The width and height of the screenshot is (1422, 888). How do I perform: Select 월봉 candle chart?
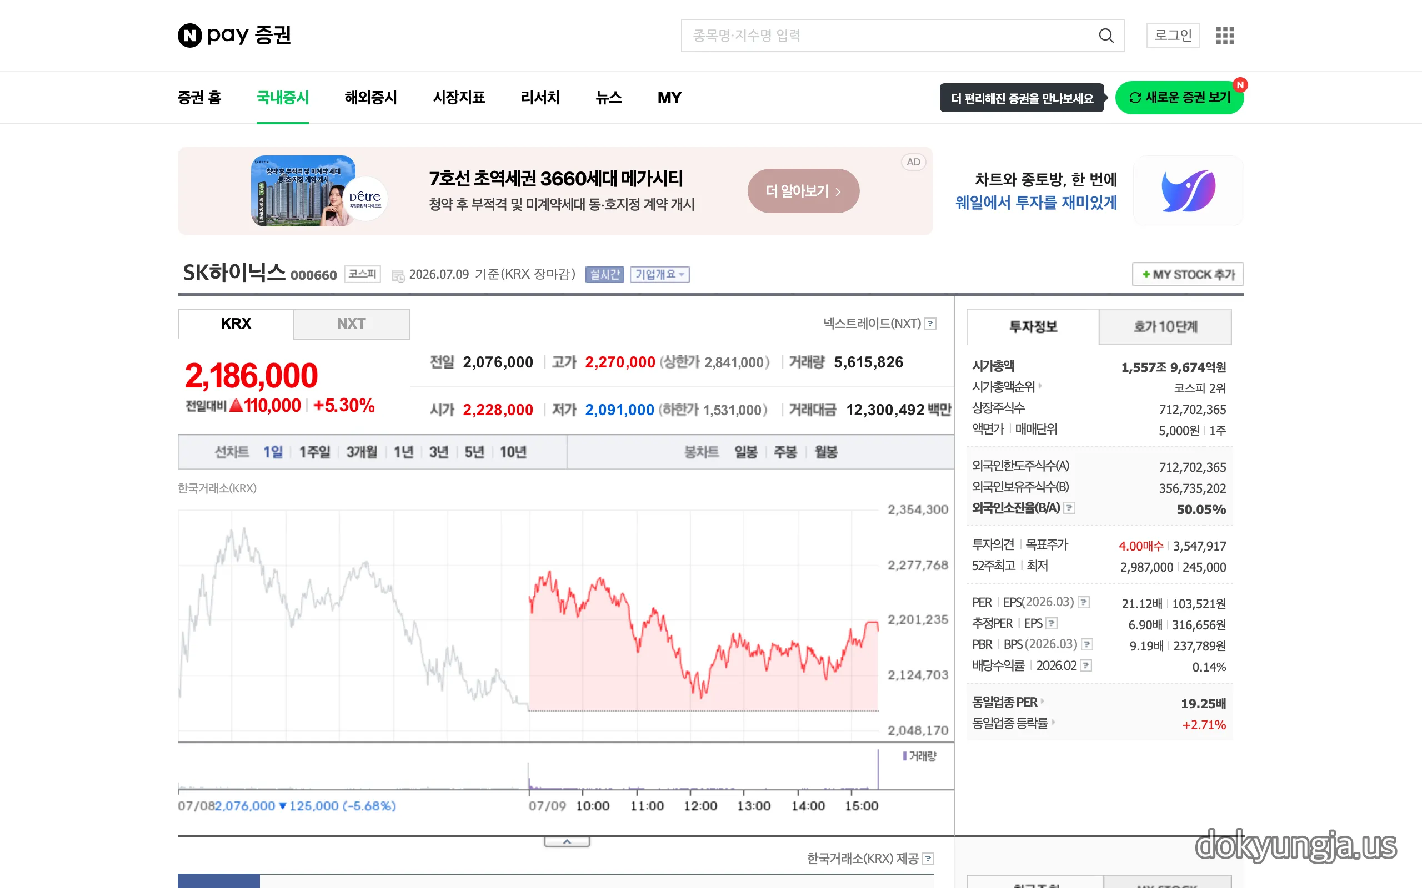[825, 452]
